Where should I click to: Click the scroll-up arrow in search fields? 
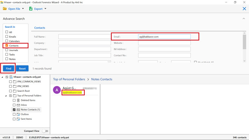click(x=244, y=33)
